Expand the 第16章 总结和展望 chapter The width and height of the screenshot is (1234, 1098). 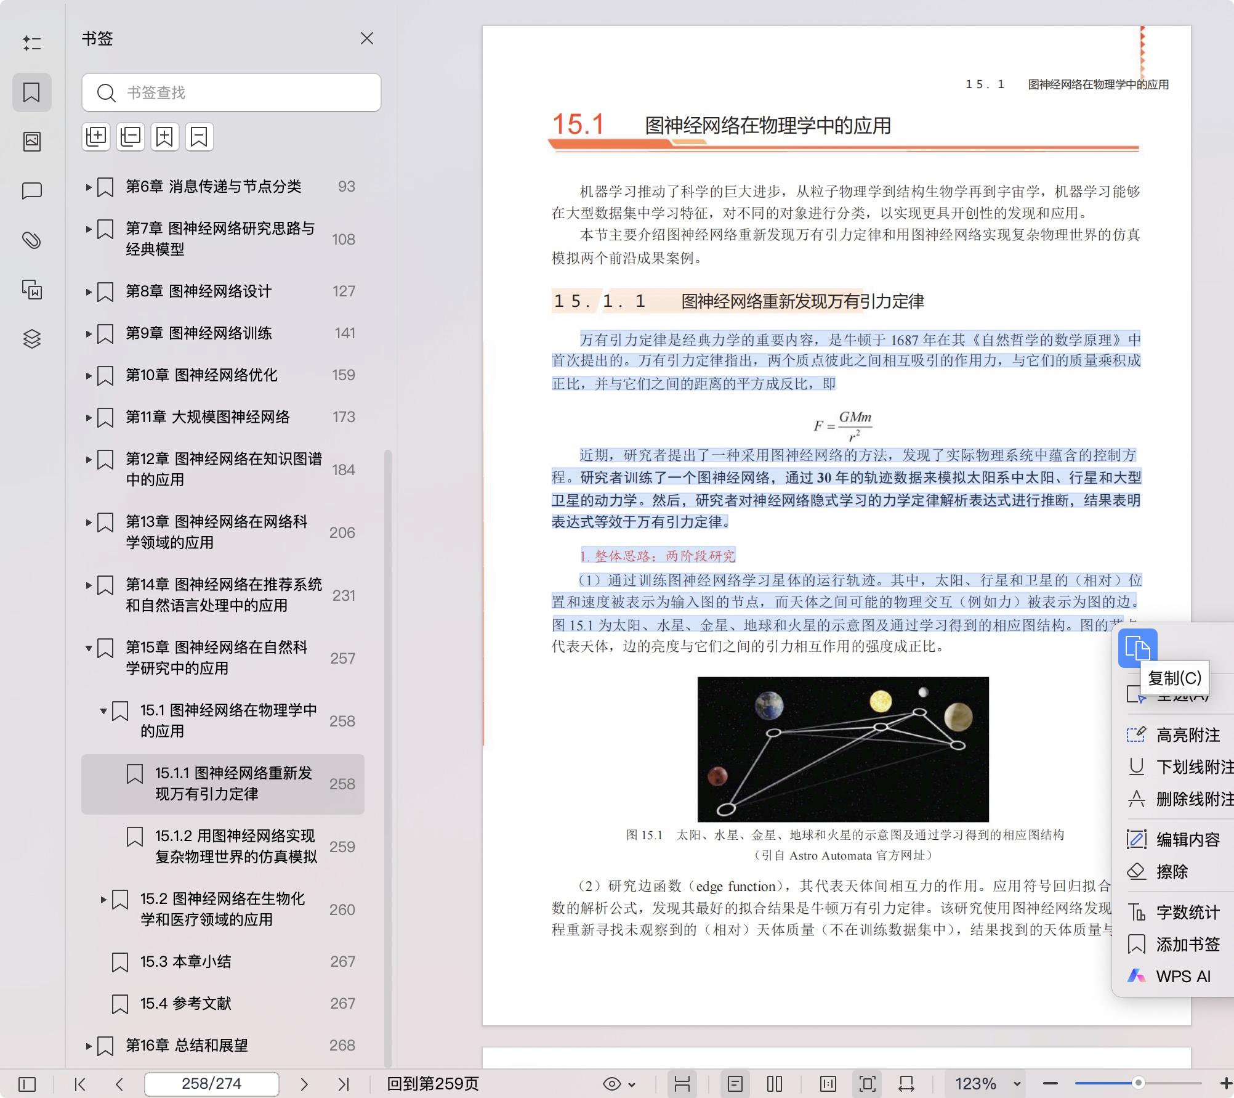[88, 1045]
